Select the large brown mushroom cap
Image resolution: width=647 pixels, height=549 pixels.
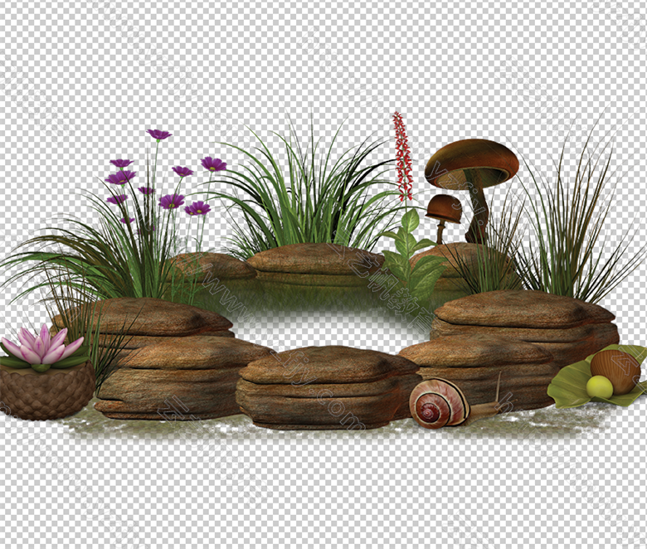point(472,163)
